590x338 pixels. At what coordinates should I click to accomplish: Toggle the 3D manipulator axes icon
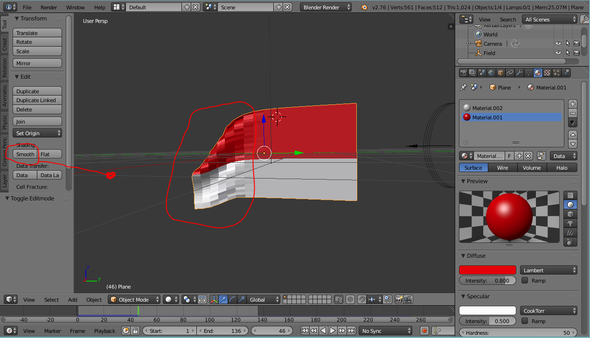click(214, 299)
